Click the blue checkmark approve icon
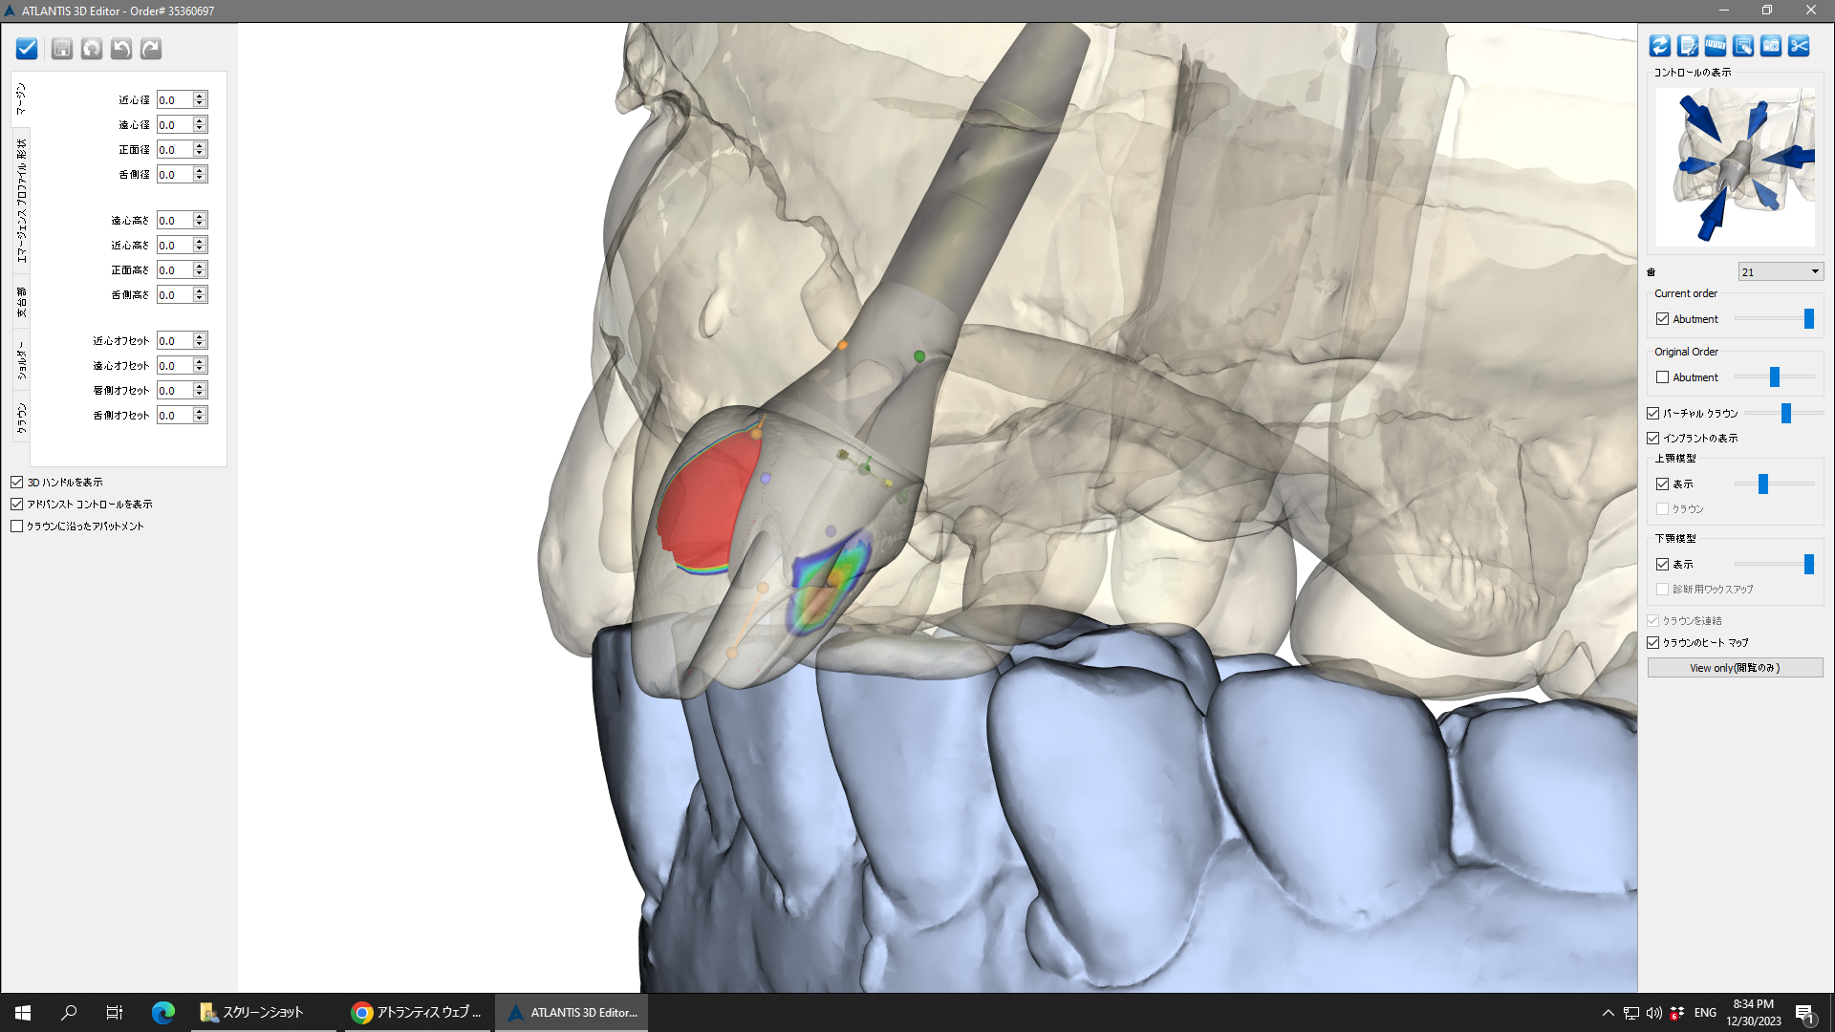 pos(27,49)
